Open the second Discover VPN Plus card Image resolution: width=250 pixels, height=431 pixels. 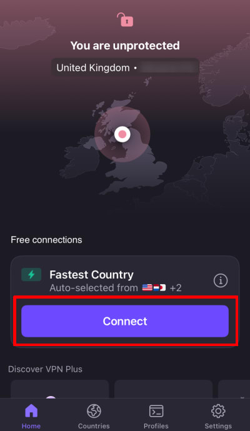coord(163,389)
